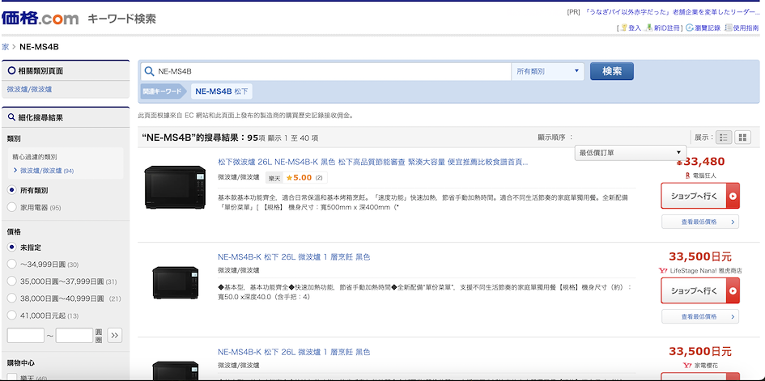765x381 pixels.
Task: Switch to list view display
Action: point(724,138)
